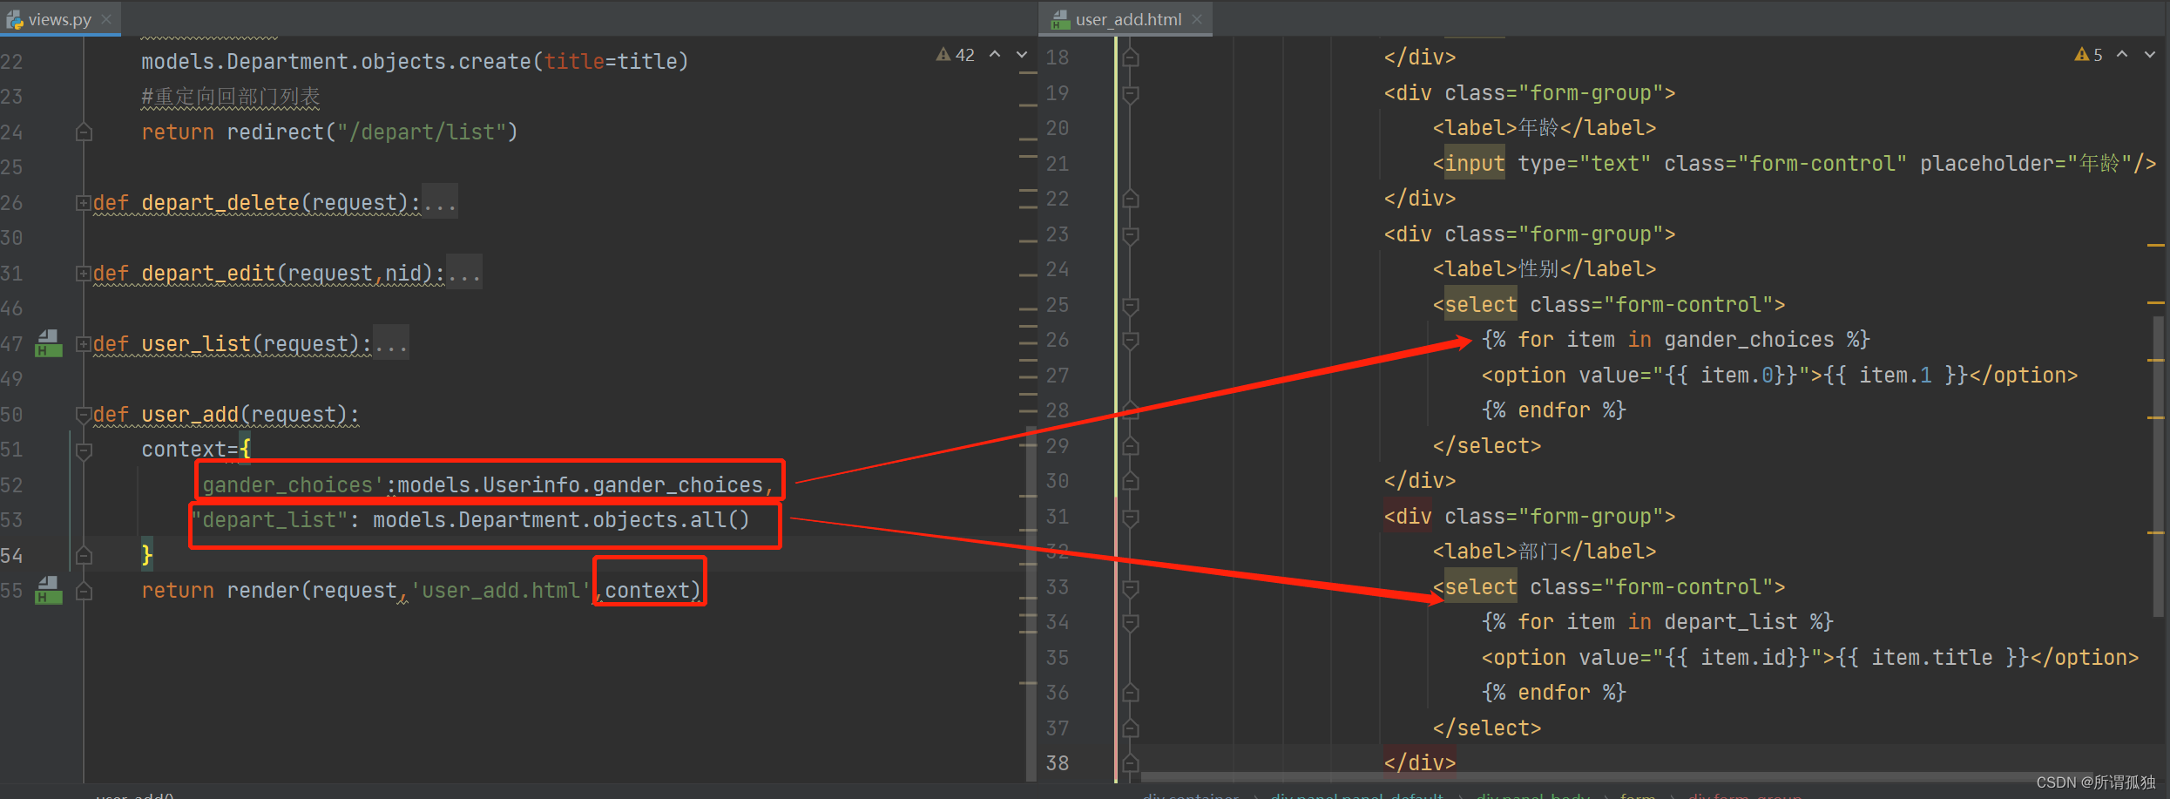Click the warning stripe mark beside HTML line 25
Screen dimensions: 2170x799
coord(2156,302)
